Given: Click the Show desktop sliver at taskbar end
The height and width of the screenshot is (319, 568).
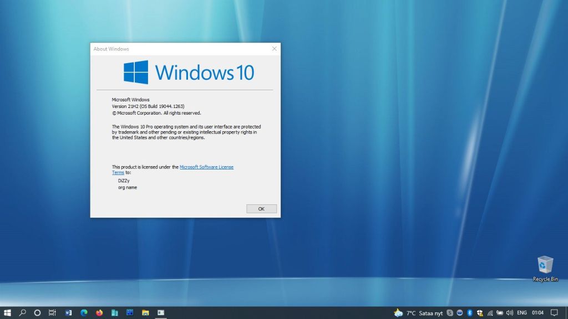Looking at the screenshot, I should point(566,313).
